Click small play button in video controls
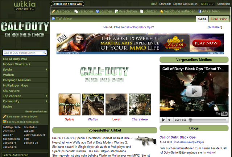This screenshot has width=232, height=157. 163,120
